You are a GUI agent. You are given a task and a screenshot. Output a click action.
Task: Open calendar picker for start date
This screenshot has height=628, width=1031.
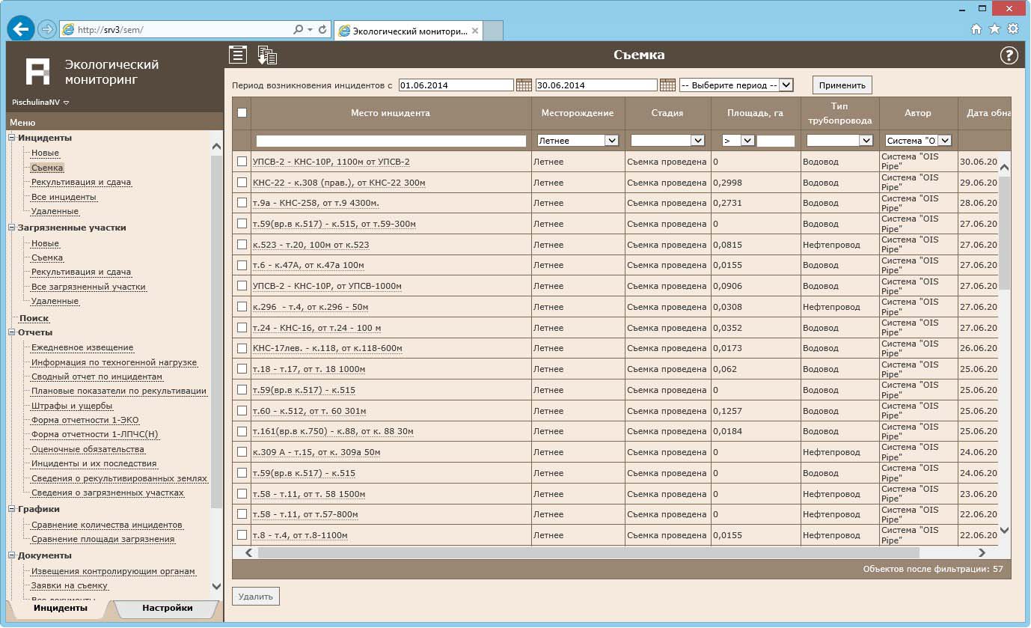[x=524, y=85]
